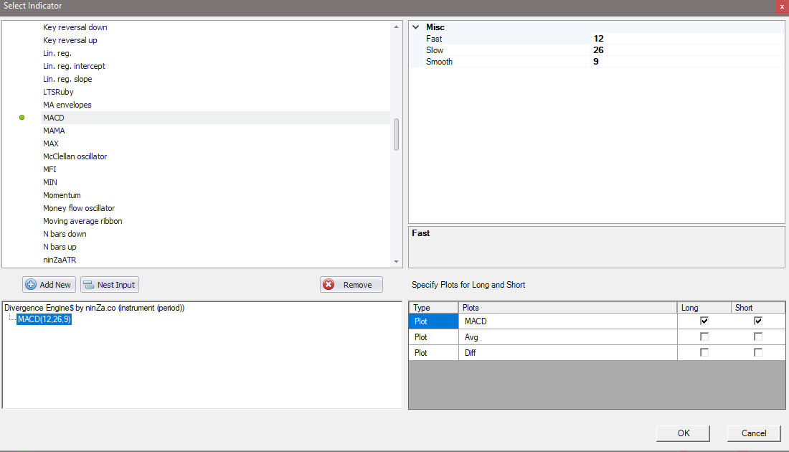Click the plus icon on Add New
The image size is (789, 452).
(31, 284)
